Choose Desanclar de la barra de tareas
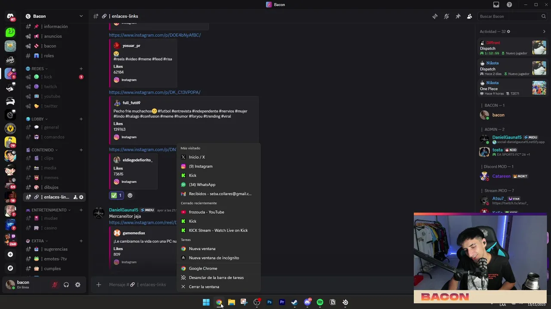Screen dimensions: 551x309 click(x=219, y=278)
